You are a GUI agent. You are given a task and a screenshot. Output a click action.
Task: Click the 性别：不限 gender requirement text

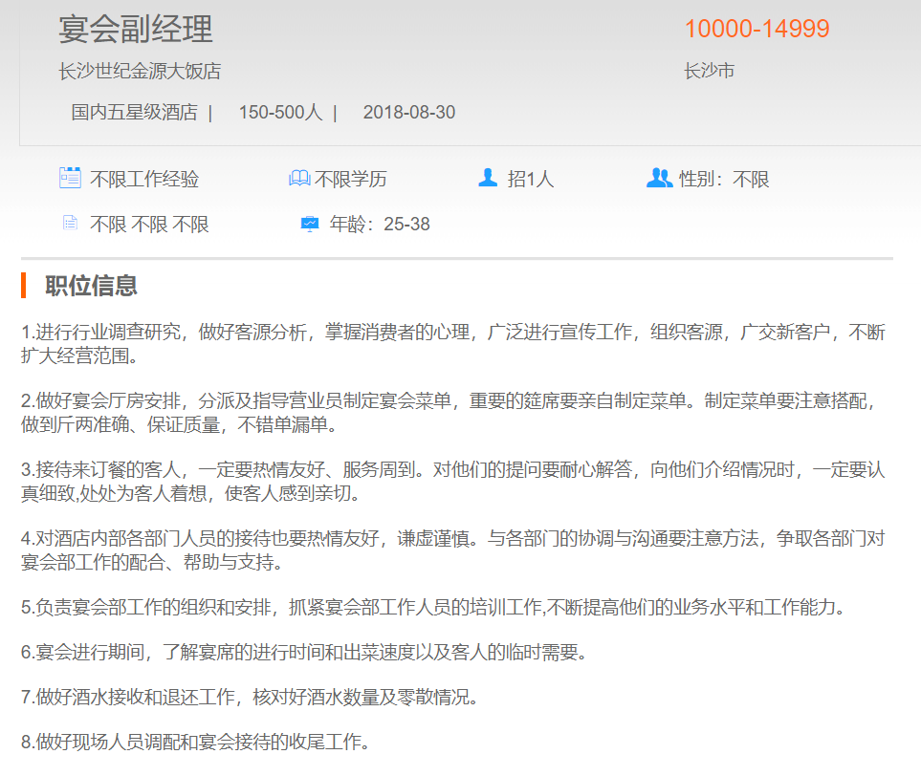point(724,179)
